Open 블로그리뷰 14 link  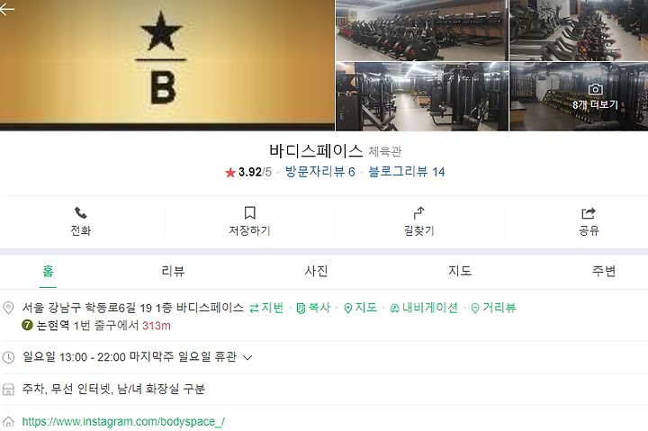[407, 172]
